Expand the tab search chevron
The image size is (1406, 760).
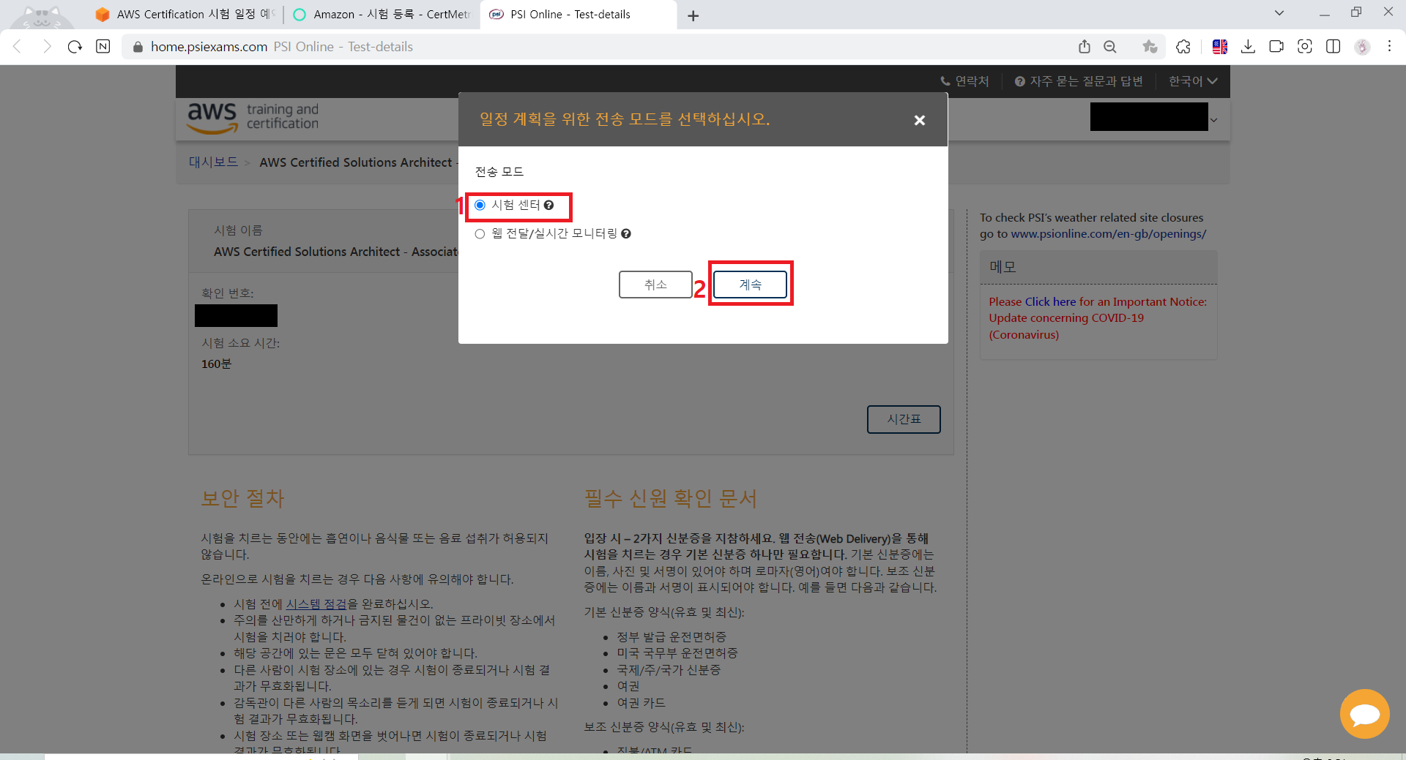pos(1279,13)
